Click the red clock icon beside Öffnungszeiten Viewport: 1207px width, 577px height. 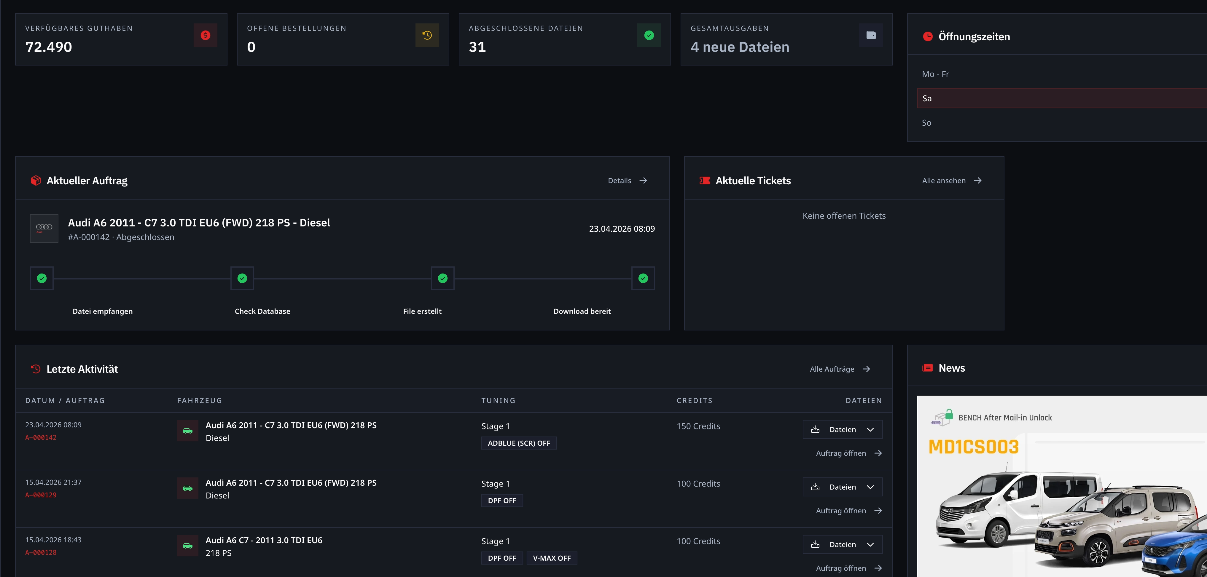click(928, 36)
